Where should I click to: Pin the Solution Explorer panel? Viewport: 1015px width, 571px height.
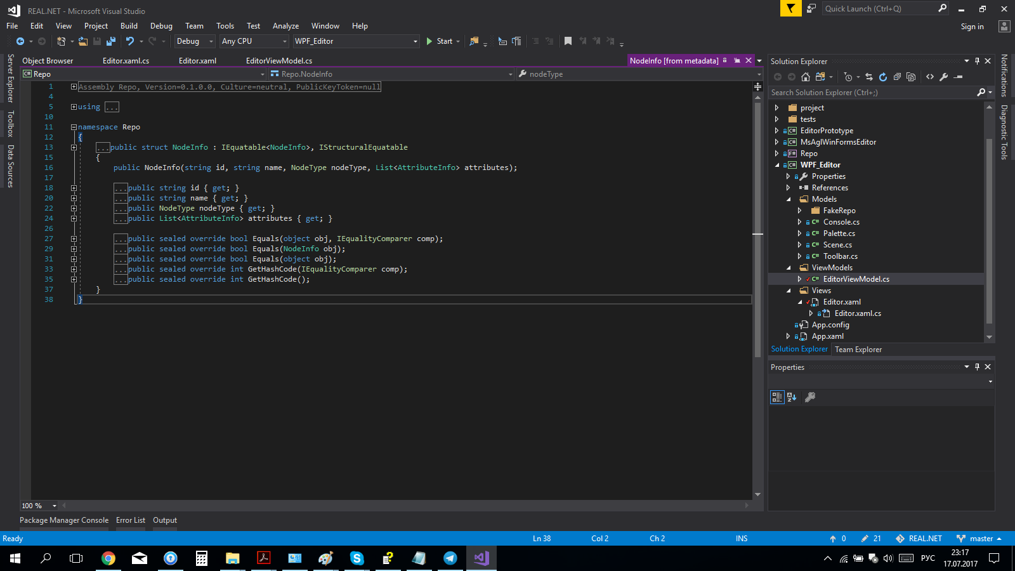(x=977, y=62)
